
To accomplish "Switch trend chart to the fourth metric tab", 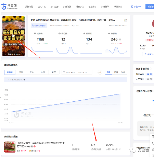I will [x=43, y=72].
